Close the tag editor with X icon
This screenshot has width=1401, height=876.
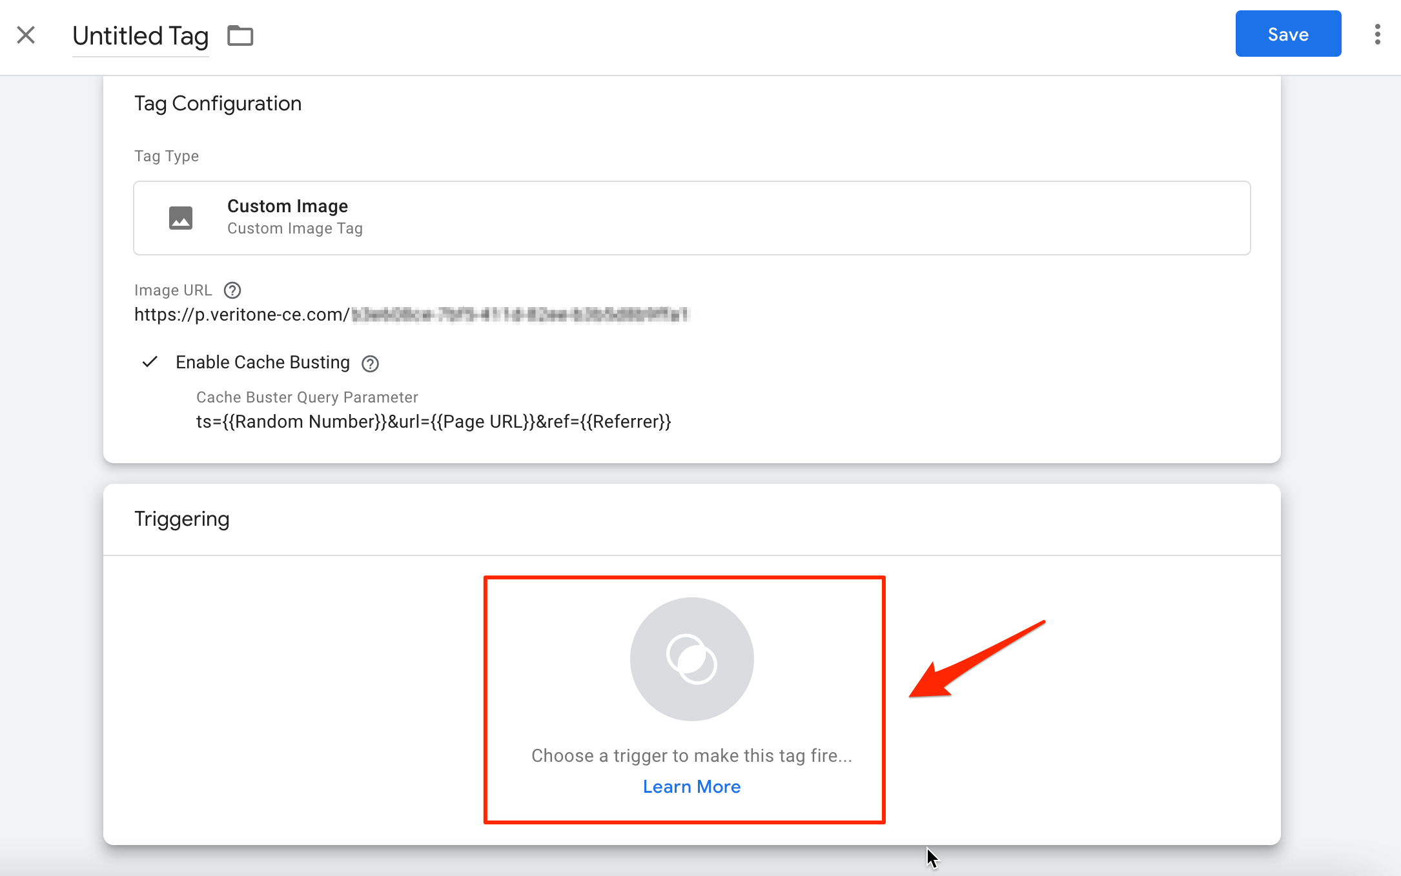tap(26, 35)
